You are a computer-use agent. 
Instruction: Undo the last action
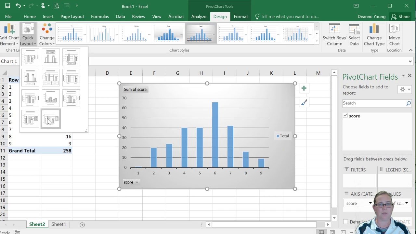18,6
